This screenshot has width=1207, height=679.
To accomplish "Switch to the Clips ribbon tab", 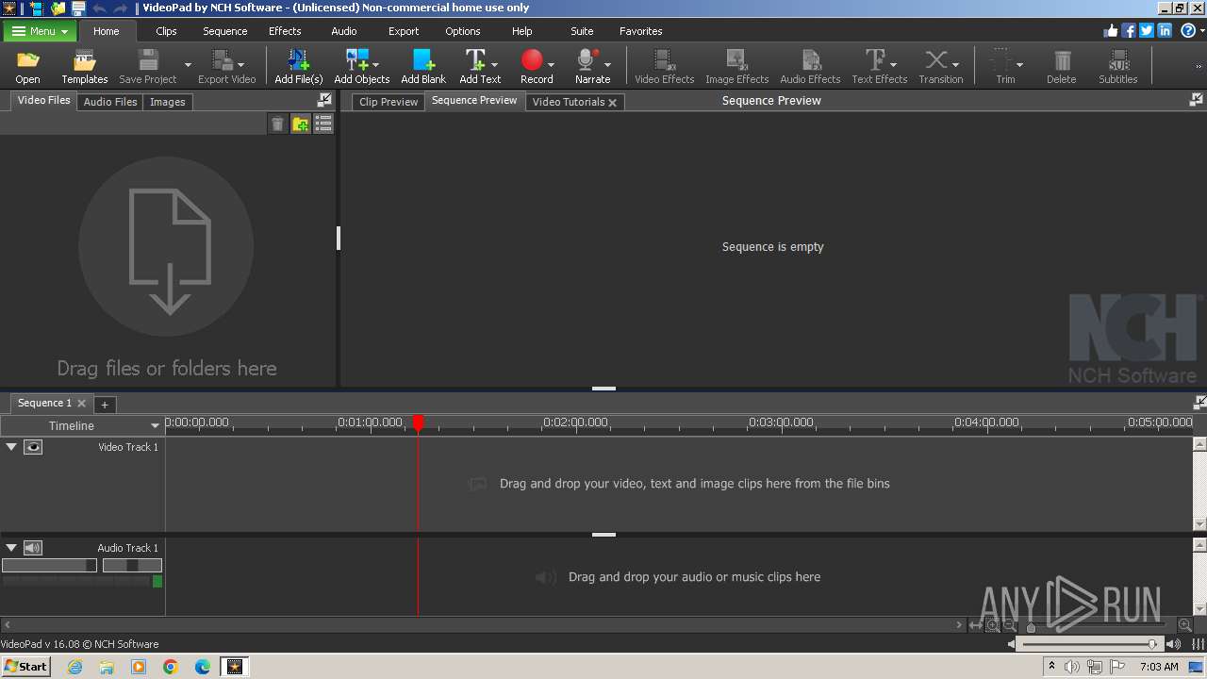I will [166, 31].
